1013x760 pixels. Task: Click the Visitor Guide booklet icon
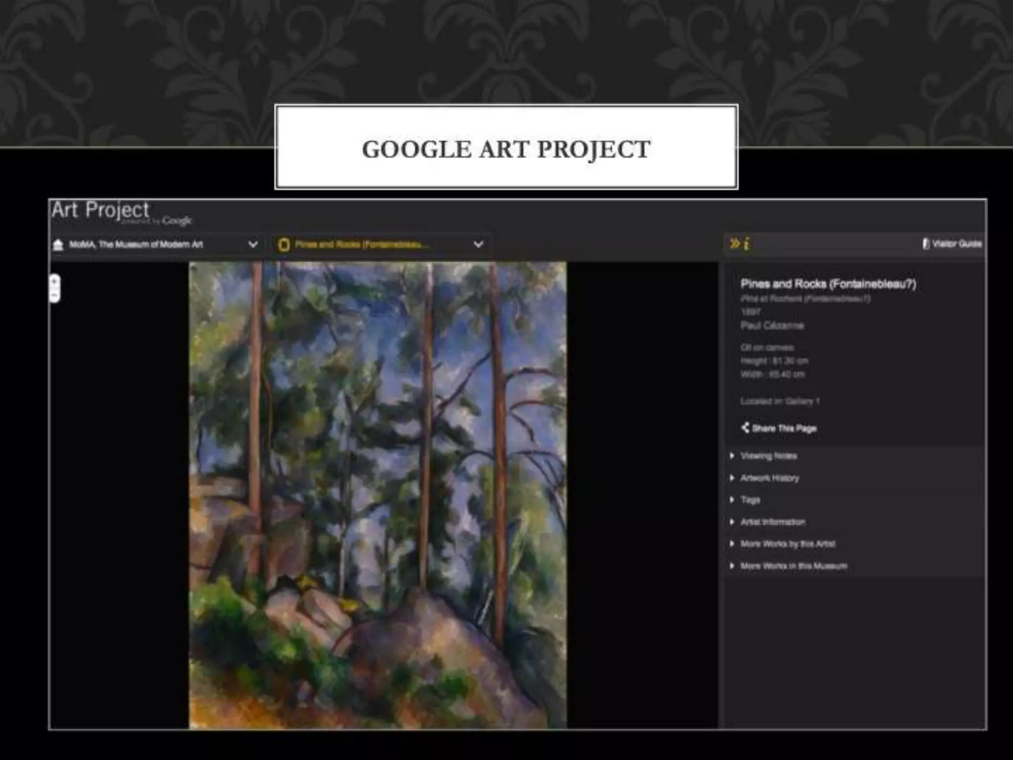925,243
